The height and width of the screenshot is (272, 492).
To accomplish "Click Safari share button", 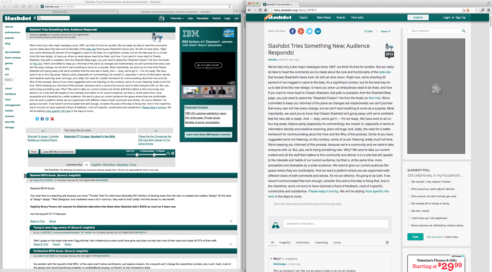I will click(x=23, y=7).
